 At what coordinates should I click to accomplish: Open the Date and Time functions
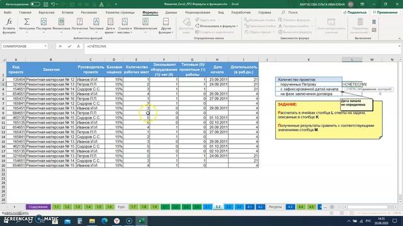pos(110,26)
